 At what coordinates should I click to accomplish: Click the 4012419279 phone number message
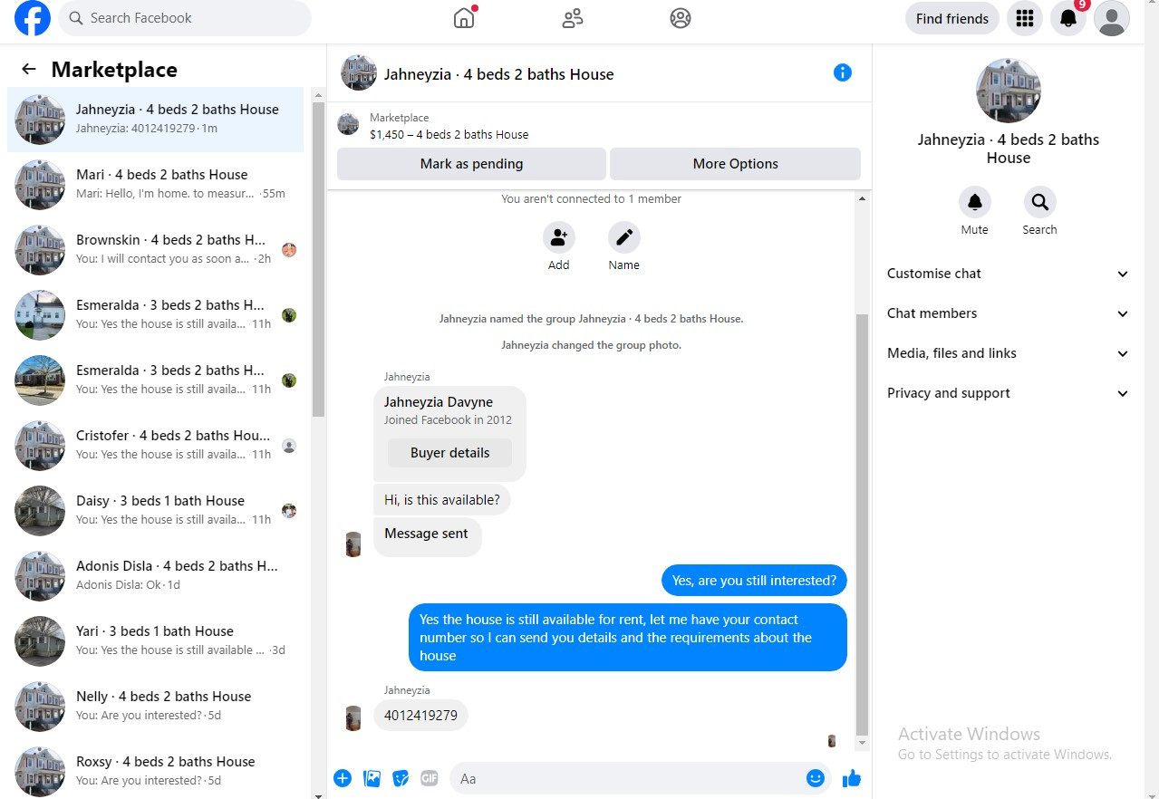pyautogui.click(x=420, y=716)
